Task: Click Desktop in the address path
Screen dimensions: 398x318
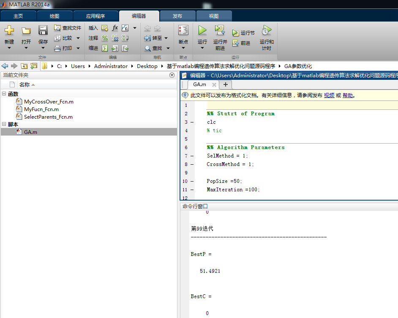Action: tap(147, 66)
